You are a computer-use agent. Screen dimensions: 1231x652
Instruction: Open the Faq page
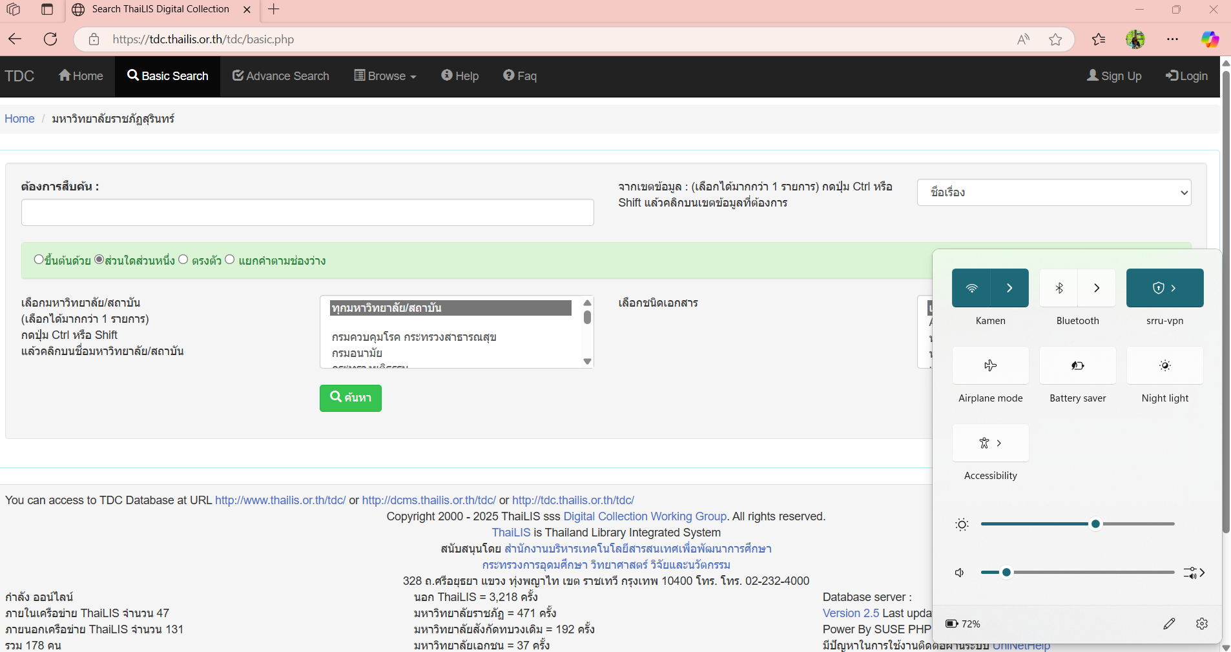[520, 76]
